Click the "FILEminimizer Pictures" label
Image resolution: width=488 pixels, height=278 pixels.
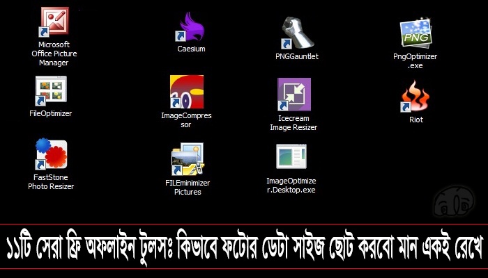pyautogui.click(x=188, y=188)
